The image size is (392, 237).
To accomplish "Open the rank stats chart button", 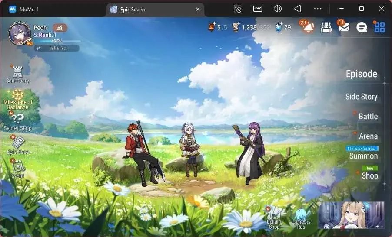I will tap(60, 28).
